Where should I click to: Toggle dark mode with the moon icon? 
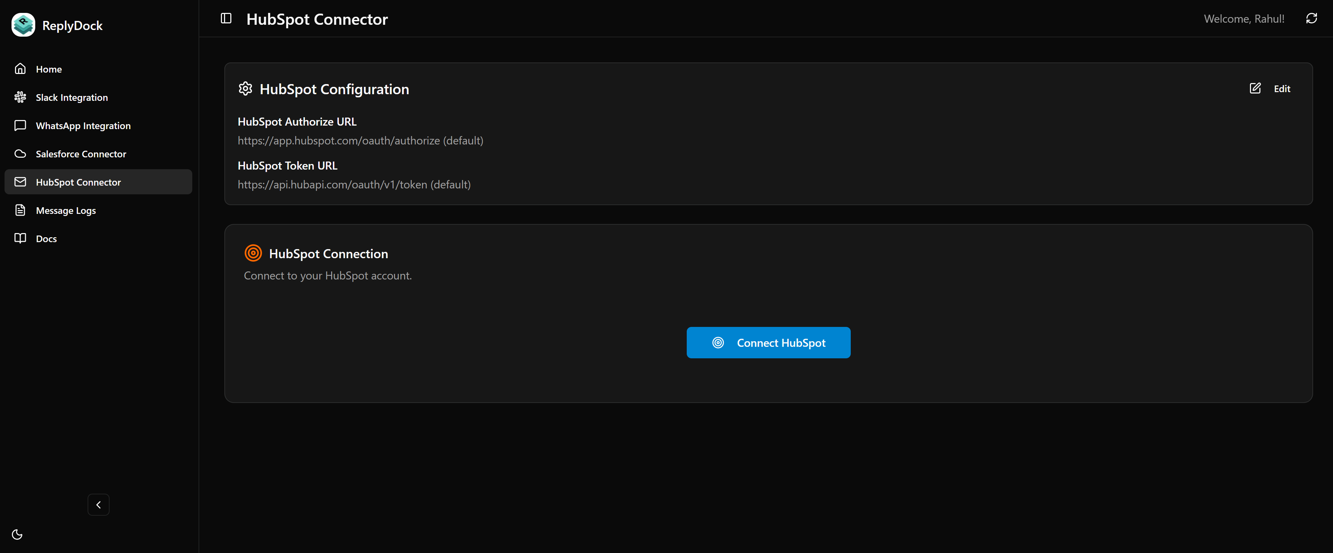click(17, 535)
